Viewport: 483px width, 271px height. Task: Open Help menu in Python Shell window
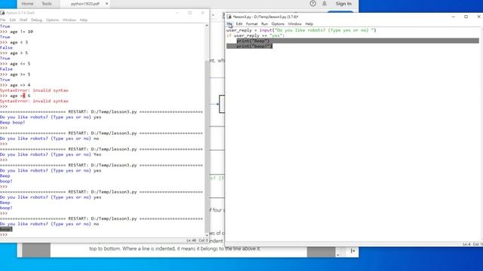coord(84,20)
